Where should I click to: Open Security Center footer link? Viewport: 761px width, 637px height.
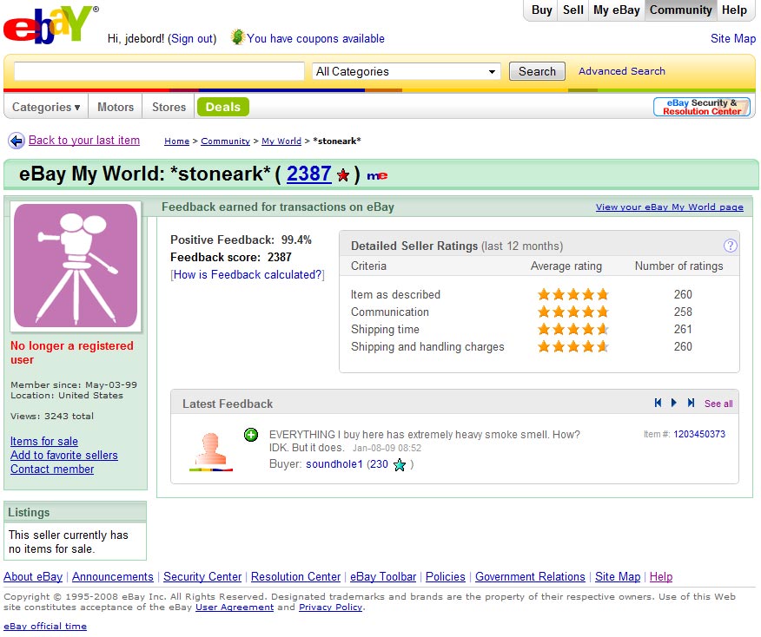pyautogui.click(x=202, y=576)
